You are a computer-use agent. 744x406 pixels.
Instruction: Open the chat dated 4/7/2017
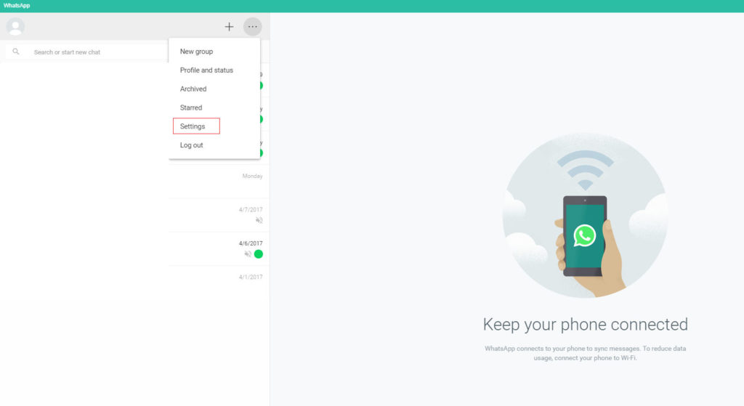(x=134, y=215)
